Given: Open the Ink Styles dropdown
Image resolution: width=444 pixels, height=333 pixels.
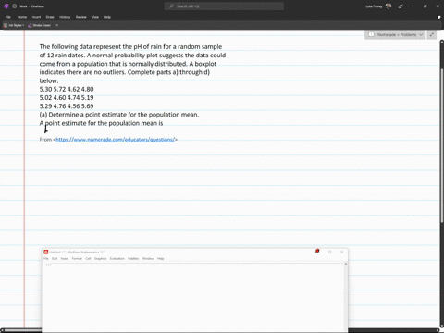Looking at the screenshot, I should click(x=14, y=25).
